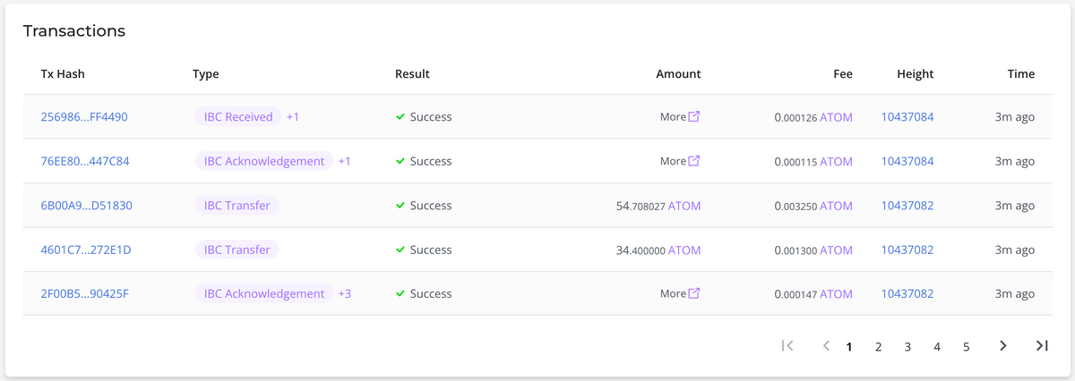Click ATOM in 0.001300 fee
Viewport: 1075px width, 381px height.
pyautogui.click(x=837, y=250)
